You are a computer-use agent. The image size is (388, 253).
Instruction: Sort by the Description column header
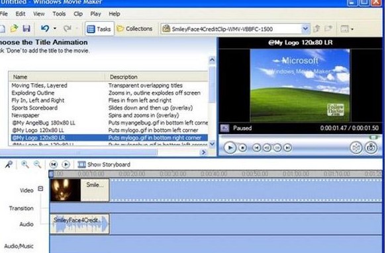156,77
